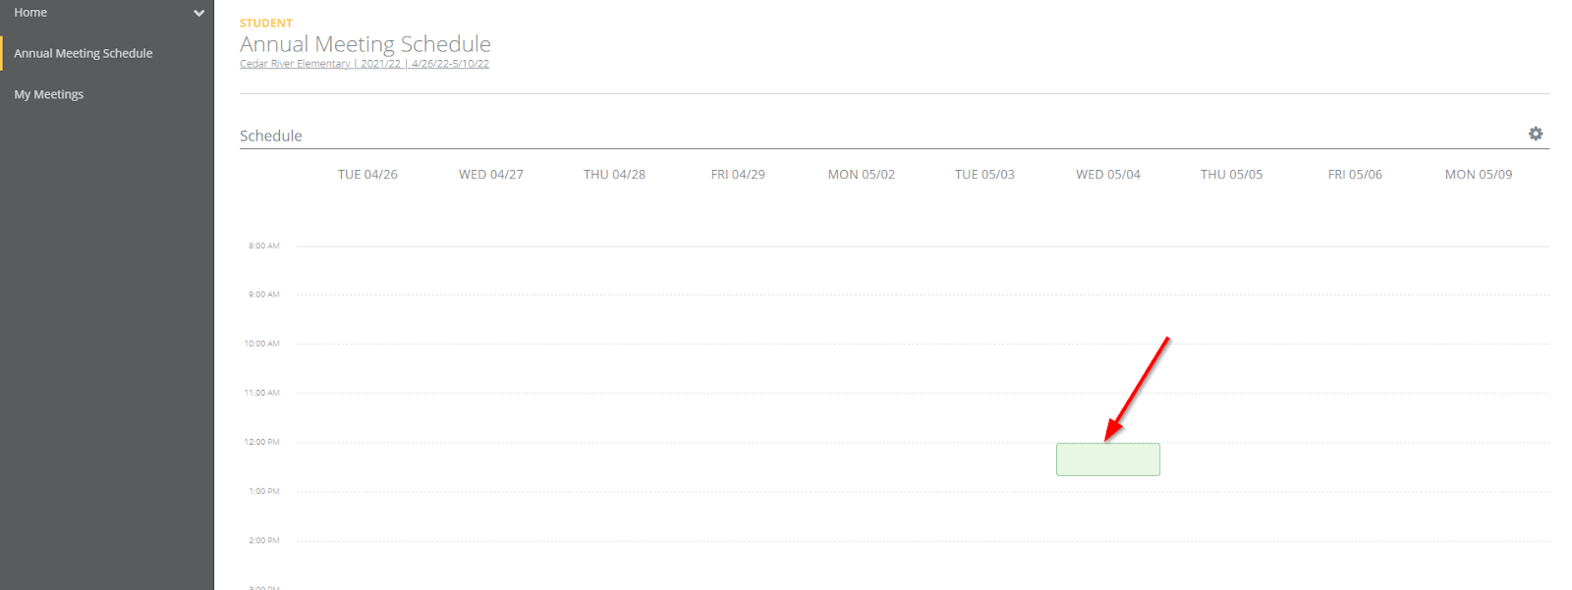The width and height of the screenshot is (1572, 590).
Task: Click the TUE 04/26 column header
Action: click(x=367, y=175)
